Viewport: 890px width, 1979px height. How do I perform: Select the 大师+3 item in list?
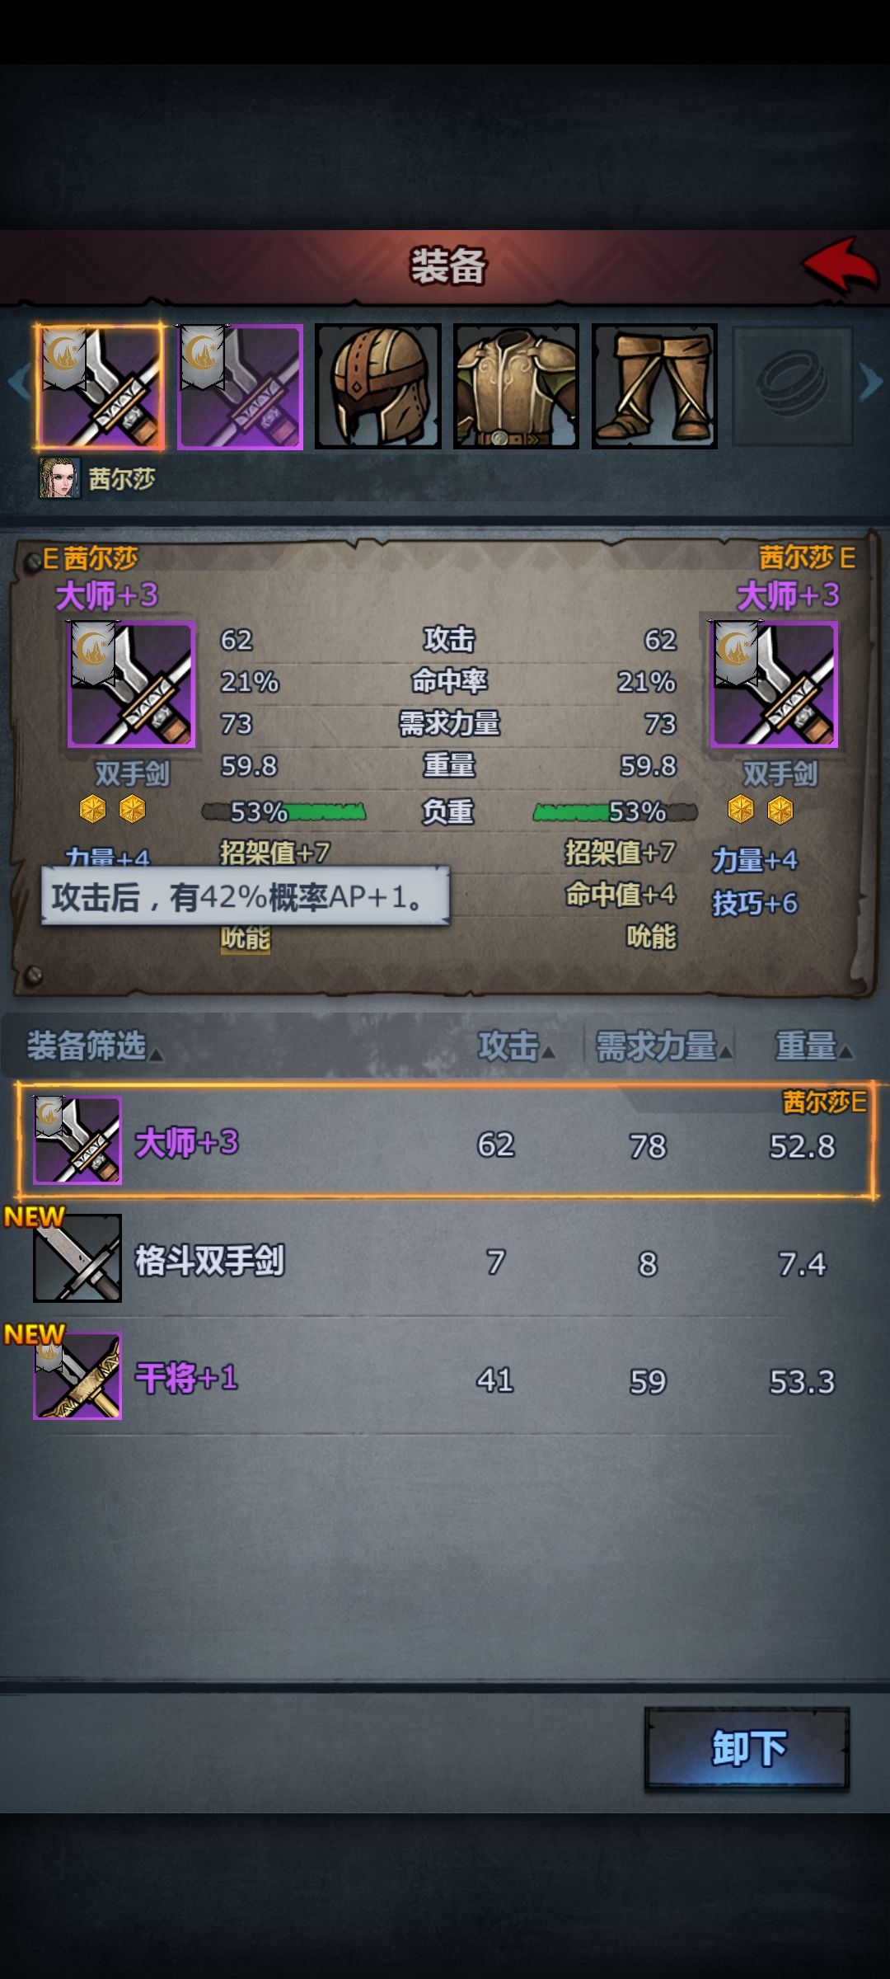[x=446, y=1140]
